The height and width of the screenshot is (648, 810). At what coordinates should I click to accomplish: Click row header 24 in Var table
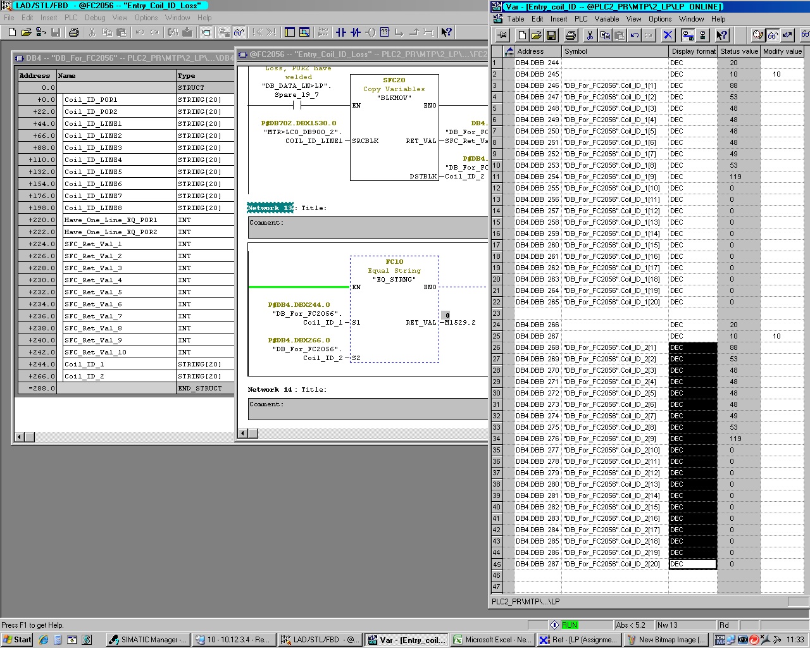click(x=497, y=325)
